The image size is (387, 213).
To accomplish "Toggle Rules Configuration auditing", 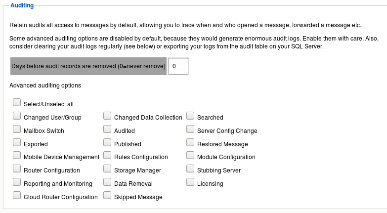I will [x=107, y=156].
